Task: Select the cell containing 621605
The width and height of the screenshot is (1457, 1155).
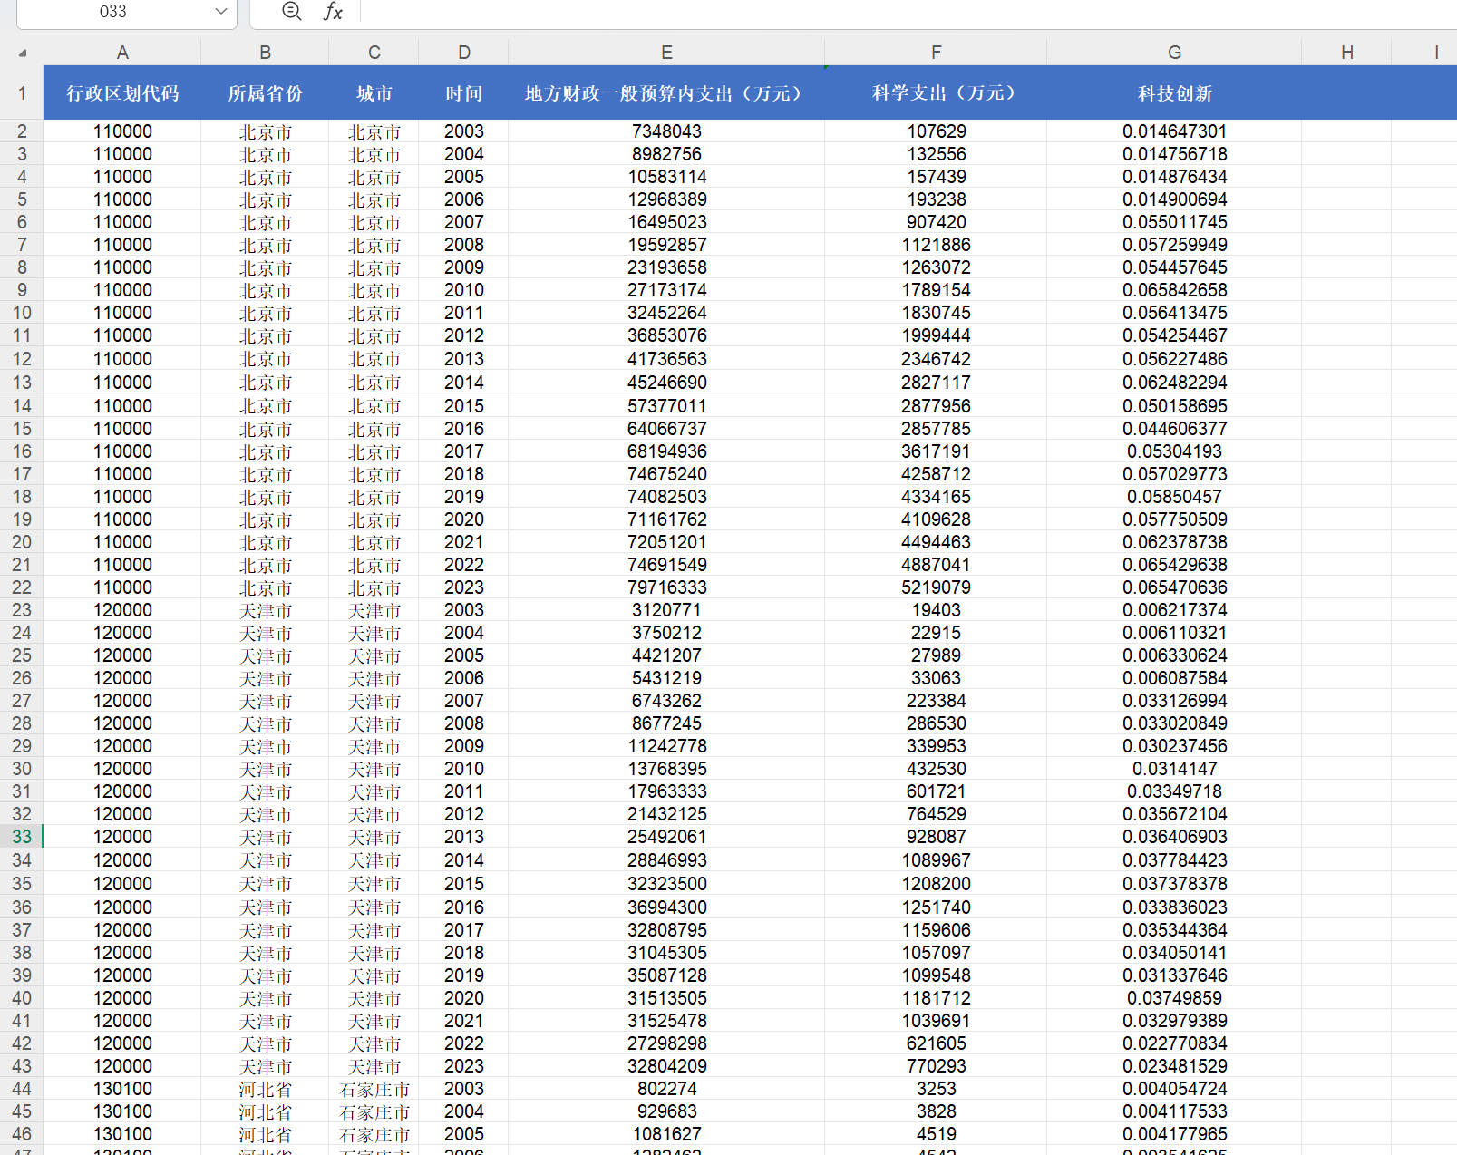Action: click(x=936, y=1043)
